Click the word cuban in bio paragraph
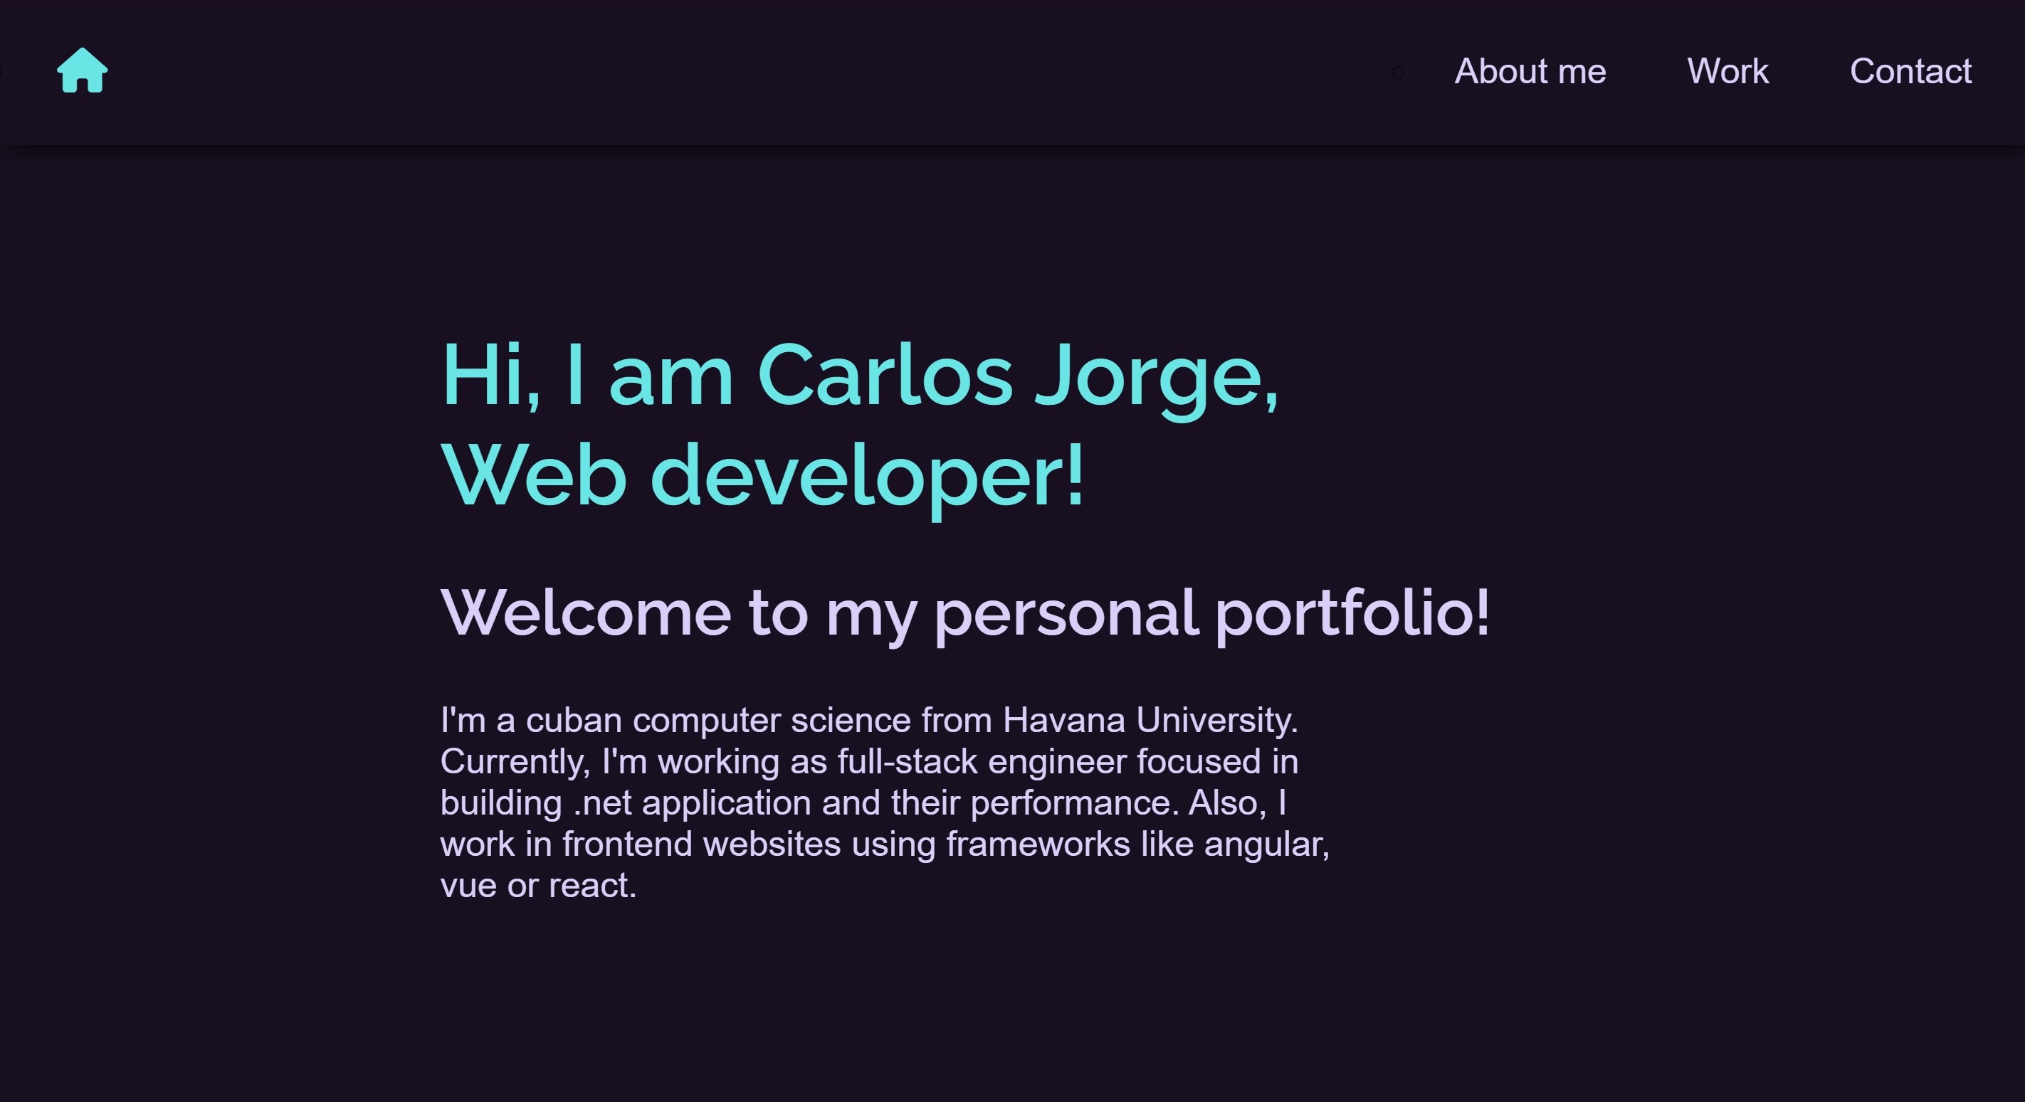2025x1102 pixels. pyautogui.click(x=573, y=720)
